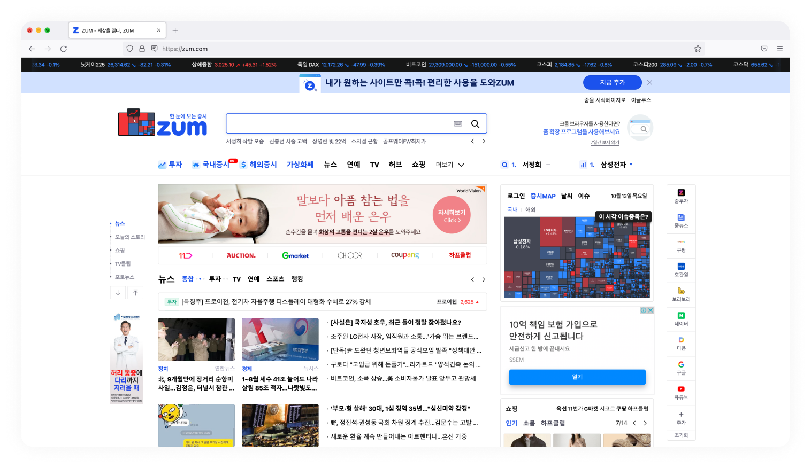Switch 증시MAP to 해외 view
Viewport: 811px width, 468px height.
pyautogui.click(x=529, y=209)
